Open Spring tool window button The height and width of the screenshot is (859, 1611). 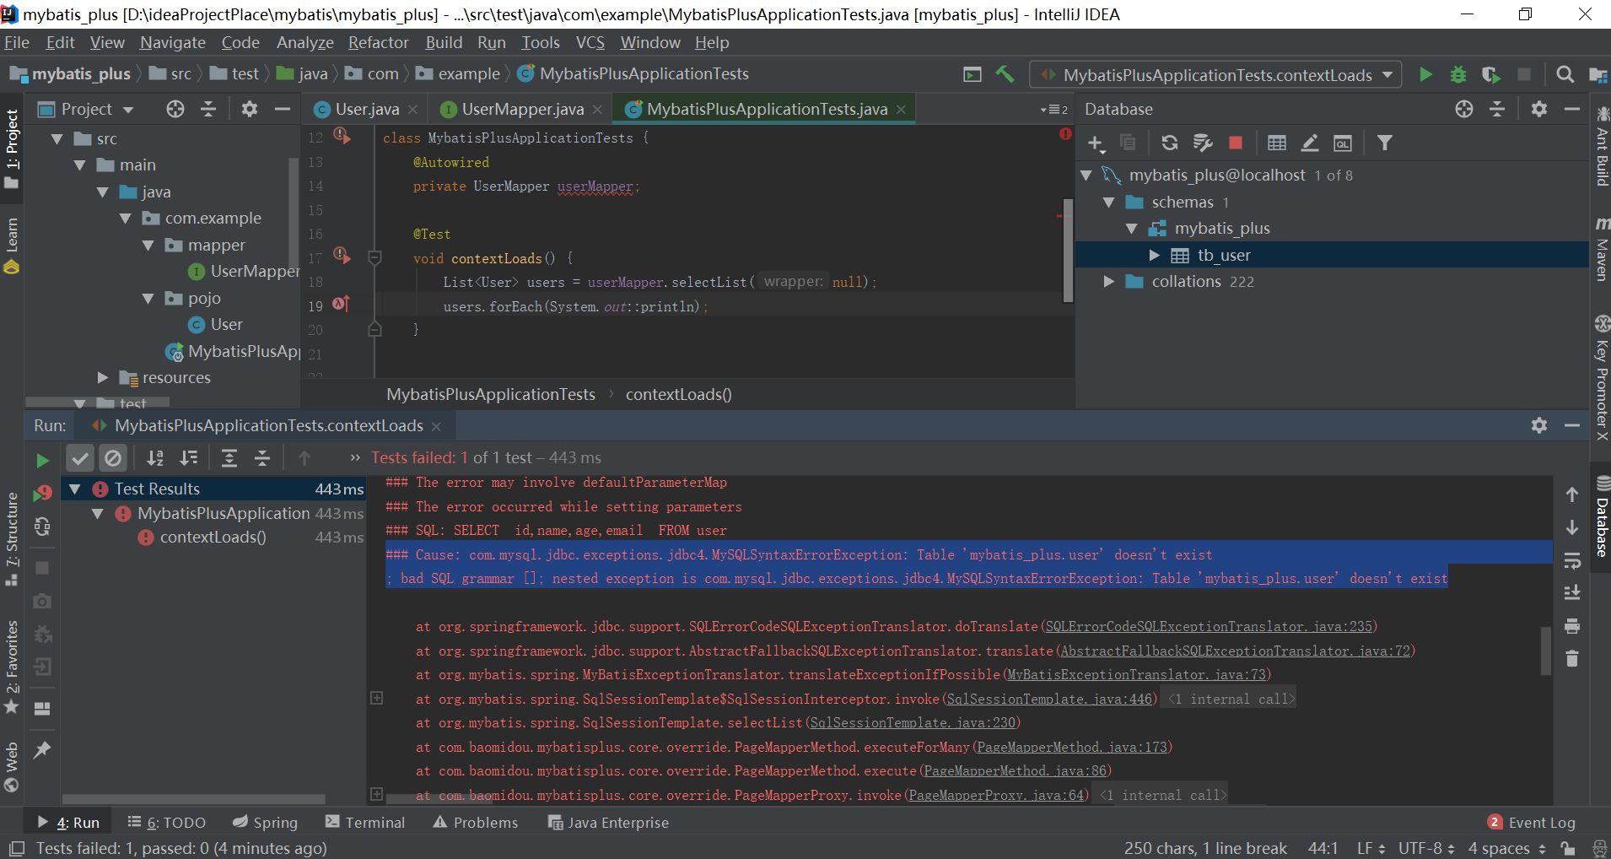[x=265, y=823]
